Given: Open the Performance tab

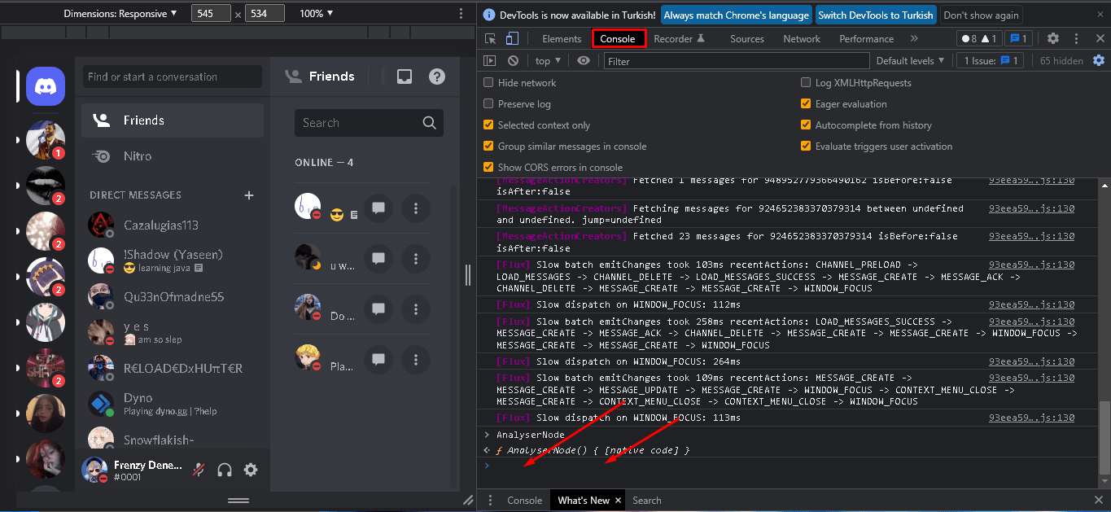Looking at the screenshot, I should click(866, 39).
